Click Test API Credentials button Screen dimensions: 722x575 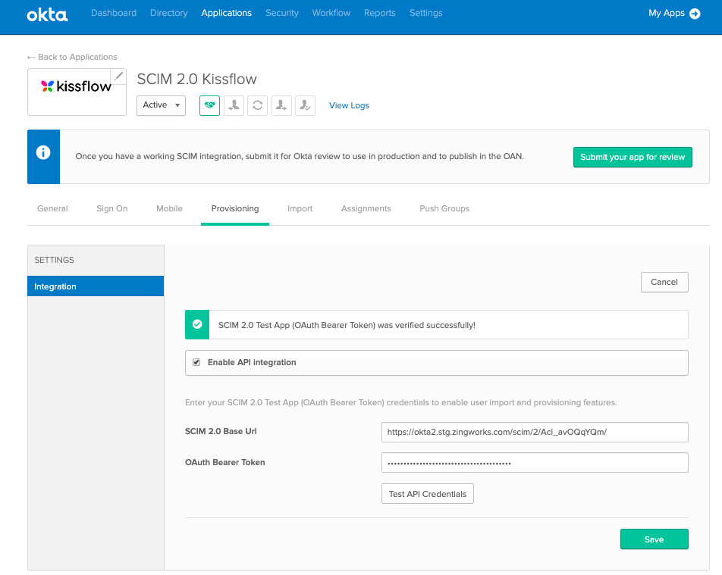click(x=427, y=494)
